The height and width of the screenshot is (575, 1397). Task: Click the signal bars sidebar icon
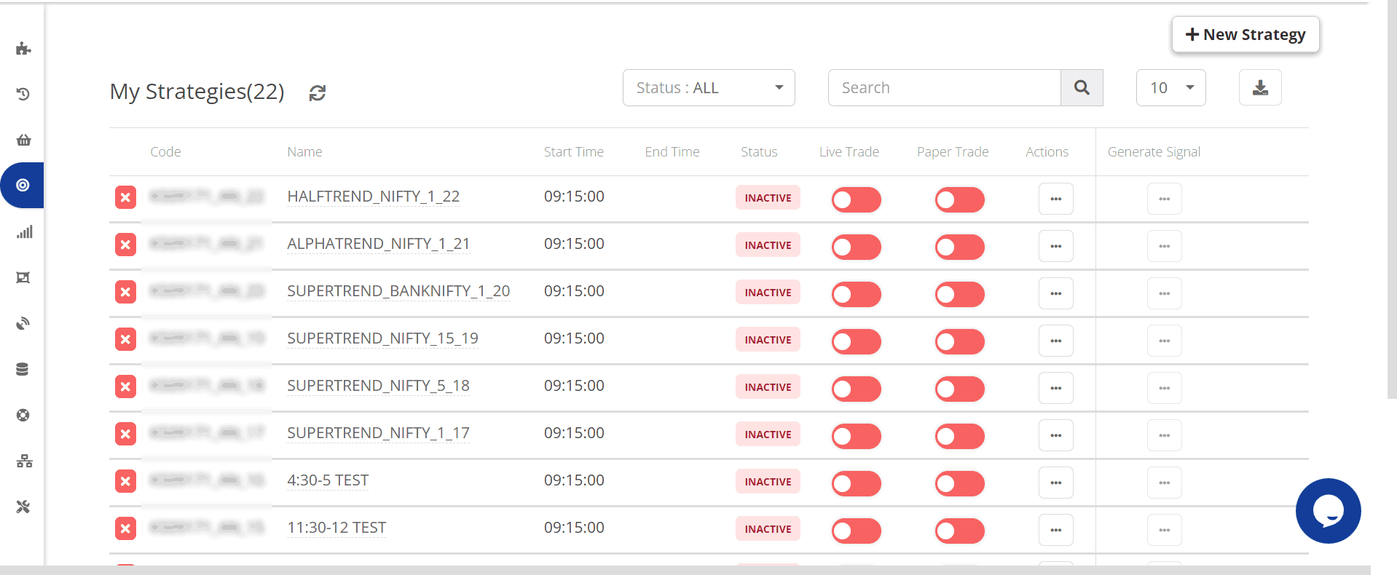coord(24,232)
